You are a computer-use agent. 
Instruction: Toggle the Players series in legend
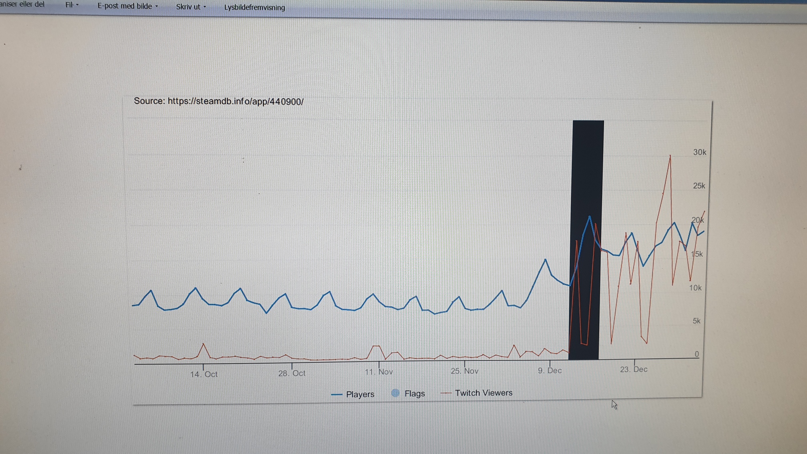click(359, 394)
